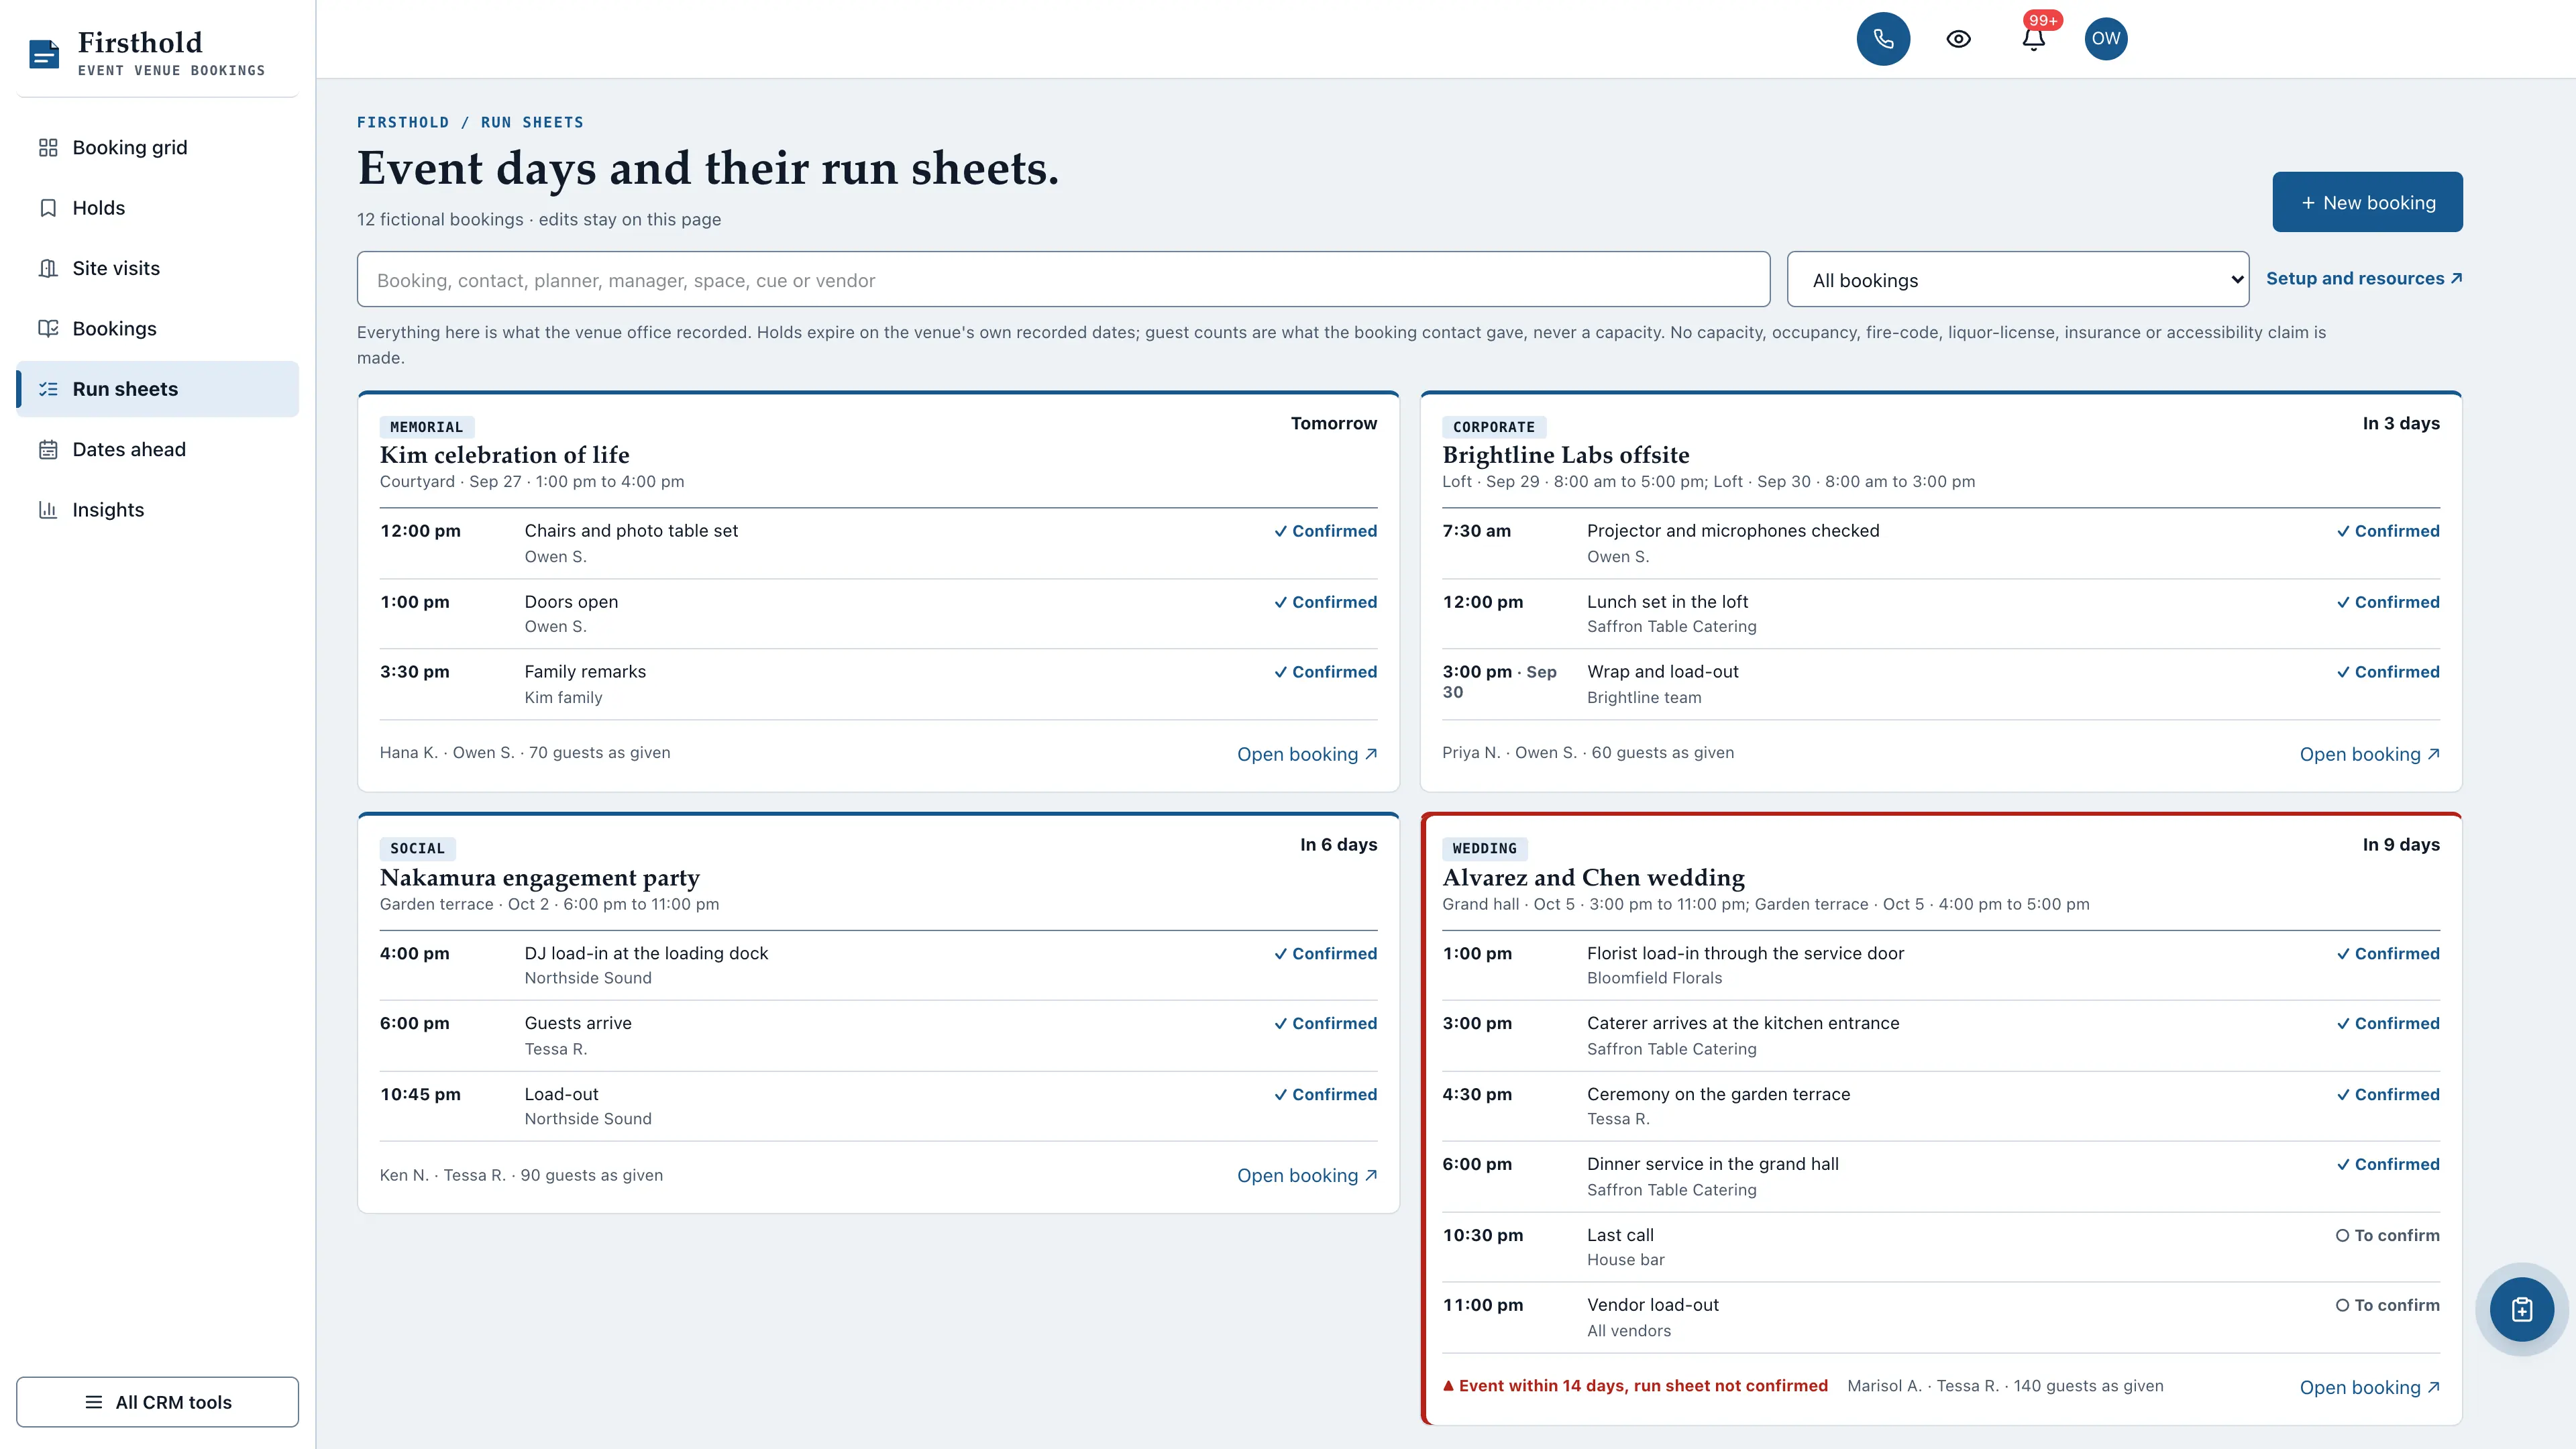Toggle Confirmed on Chairs and photo table set

tap(1325, 531)
